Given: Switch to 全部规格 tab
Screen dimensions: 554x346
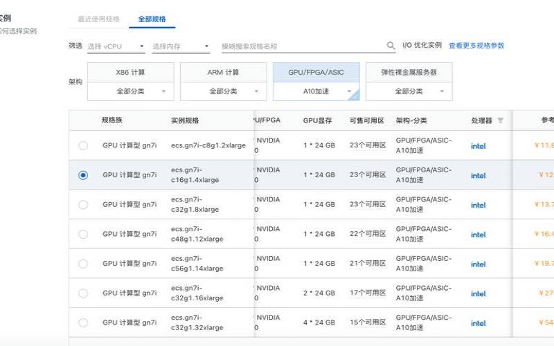Looking at the screenshot, I should tap(152, 19).
